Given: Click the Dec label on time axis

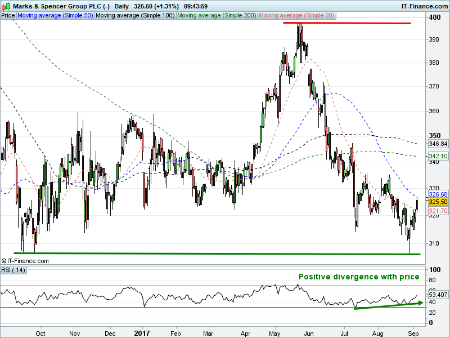Looking at the screenshot, I should point(110,333).
